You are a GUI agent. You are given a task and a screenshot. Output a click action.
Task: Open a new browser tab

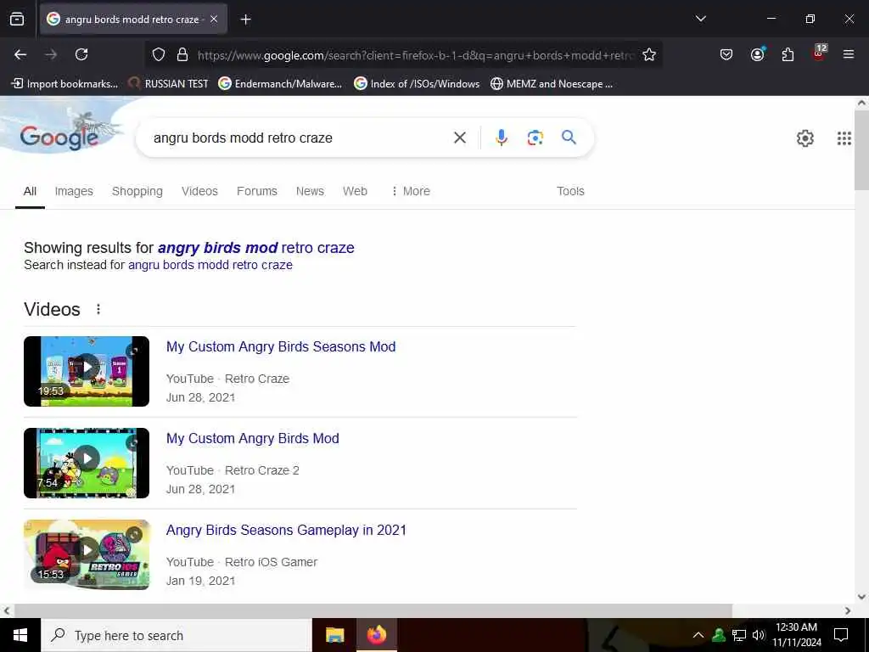click(x=245, y=20)
